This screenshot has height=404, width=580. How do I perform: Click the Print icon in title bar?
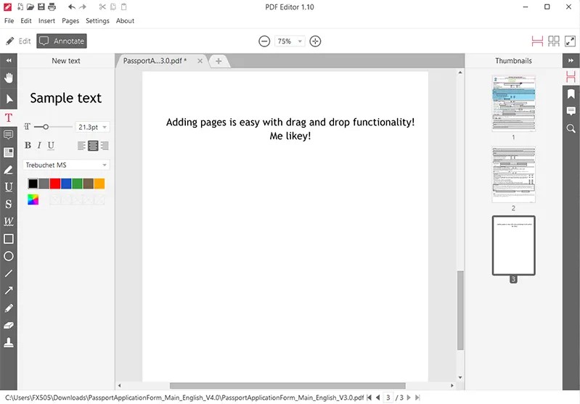pos(52,7)
